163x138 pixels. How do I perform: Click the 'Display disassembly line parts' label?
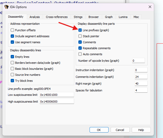coord(96,24)
